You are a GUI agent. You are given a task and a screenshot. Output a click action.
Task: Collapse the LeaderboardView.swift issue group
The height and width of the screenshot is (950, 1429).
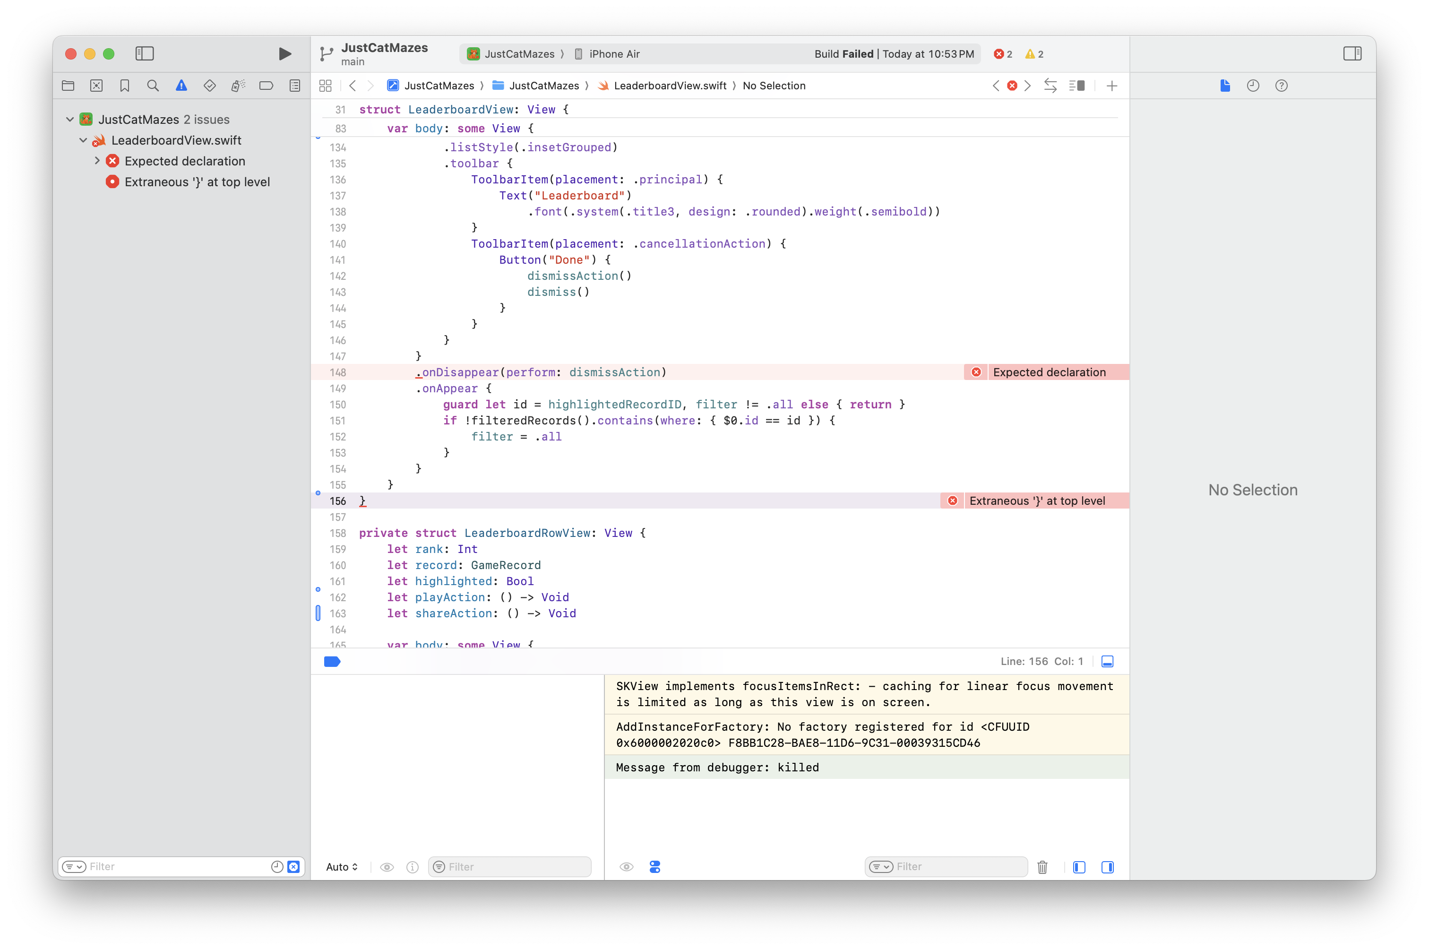click(84, 140)
